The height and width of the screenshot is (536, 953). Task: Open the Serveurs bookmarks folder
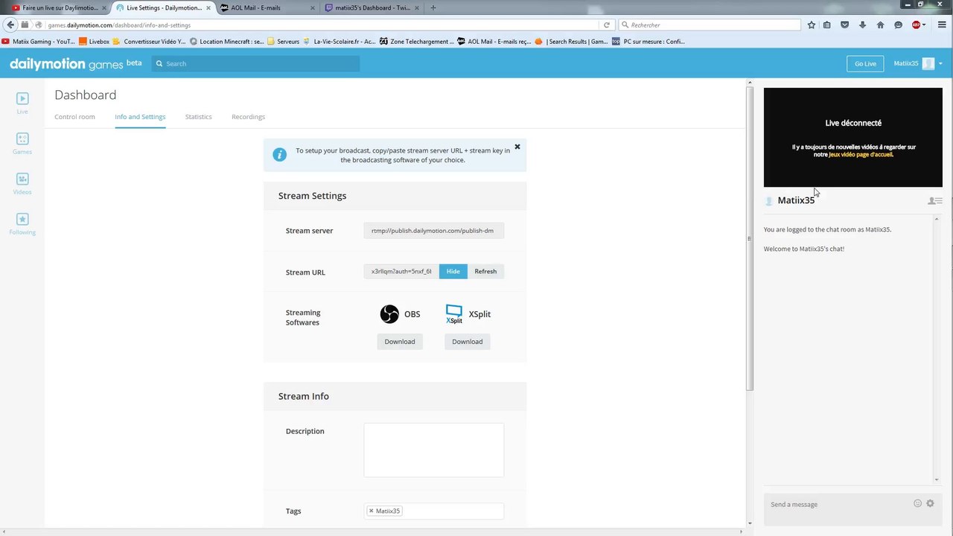(x=283, y=42)
